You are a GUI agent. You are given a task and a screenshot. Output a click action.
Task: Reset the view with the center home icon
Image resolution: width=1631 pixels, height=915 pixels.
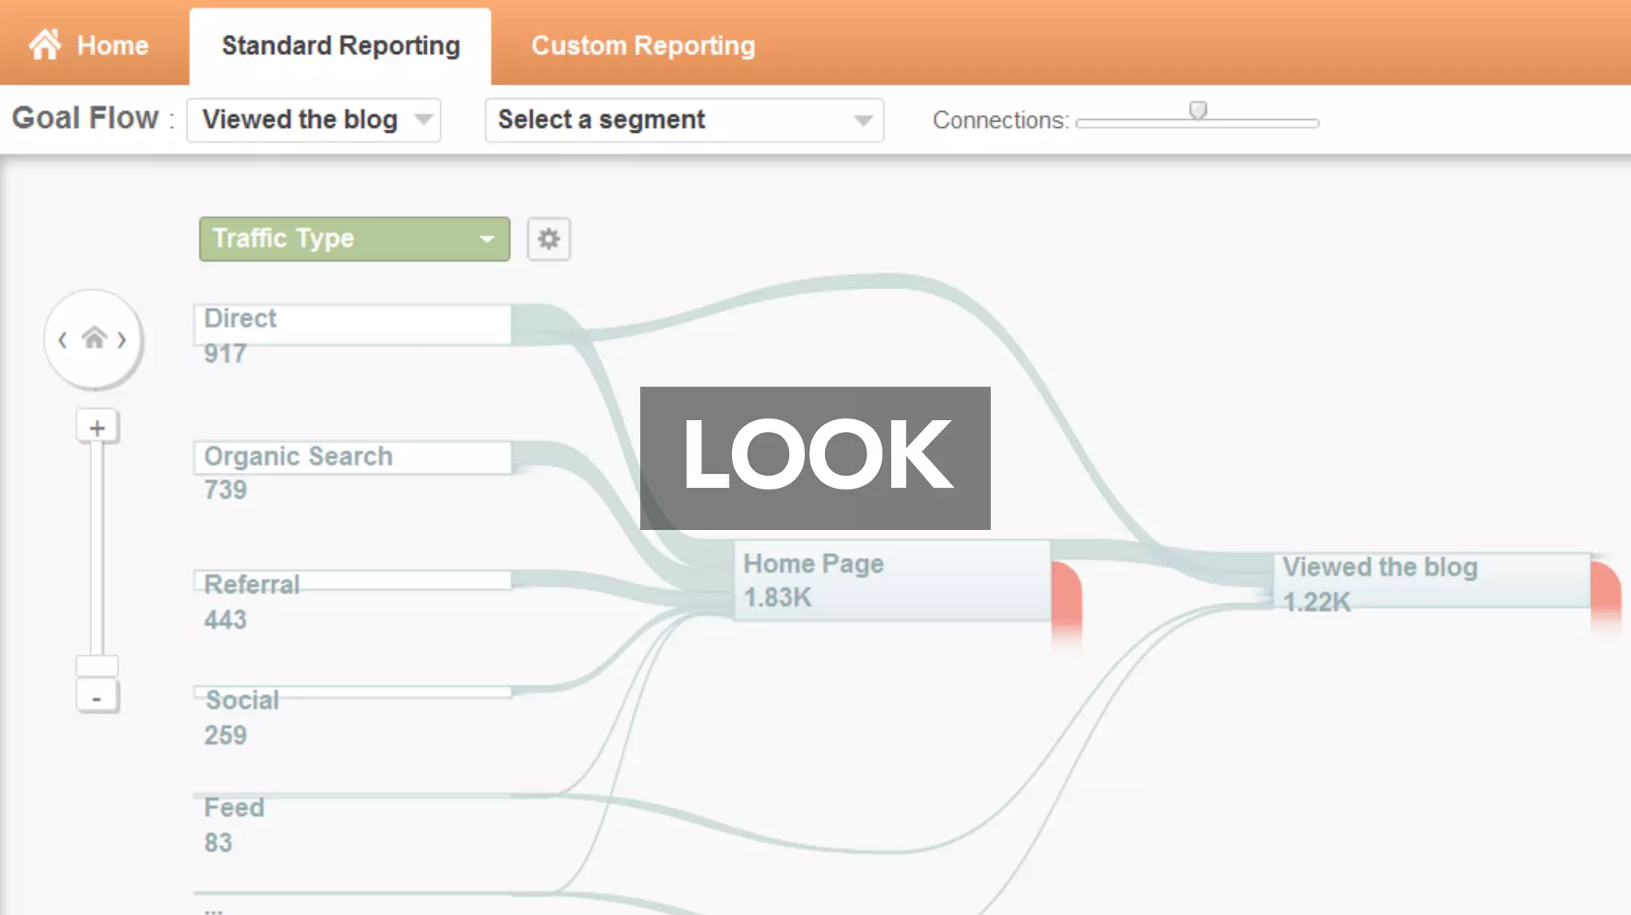pos(94,338)
